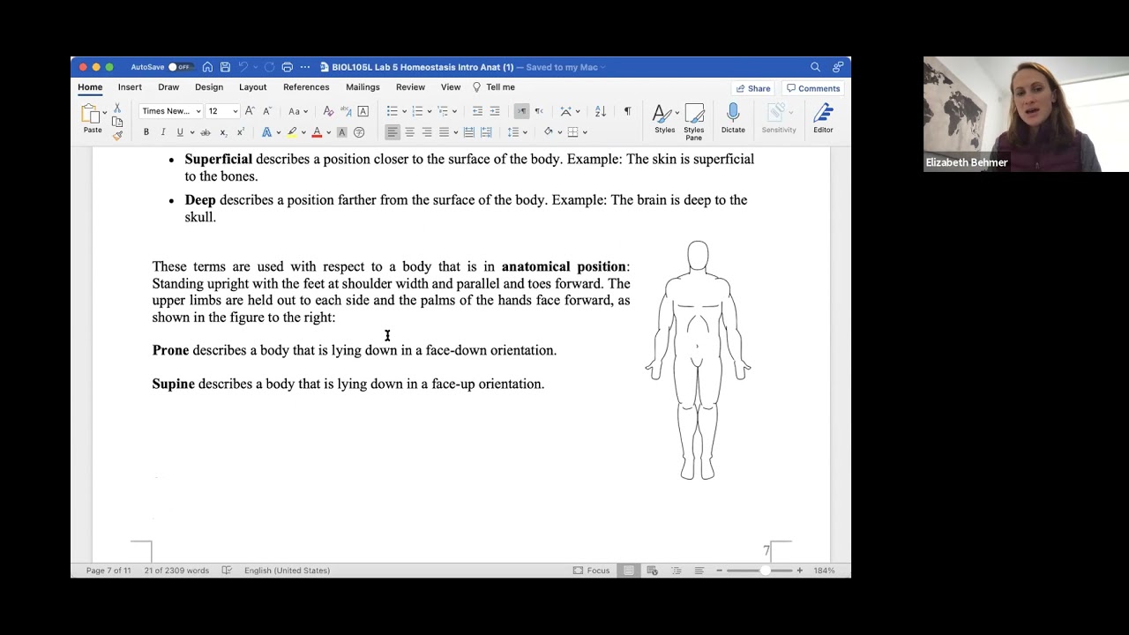
Task: Toggle Underline formatting
Action: click(180, 132)
